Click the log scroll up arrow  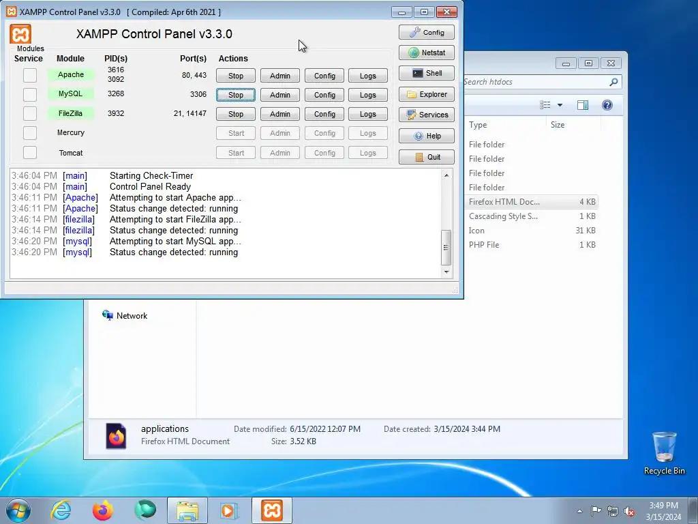tap(446, 175)
